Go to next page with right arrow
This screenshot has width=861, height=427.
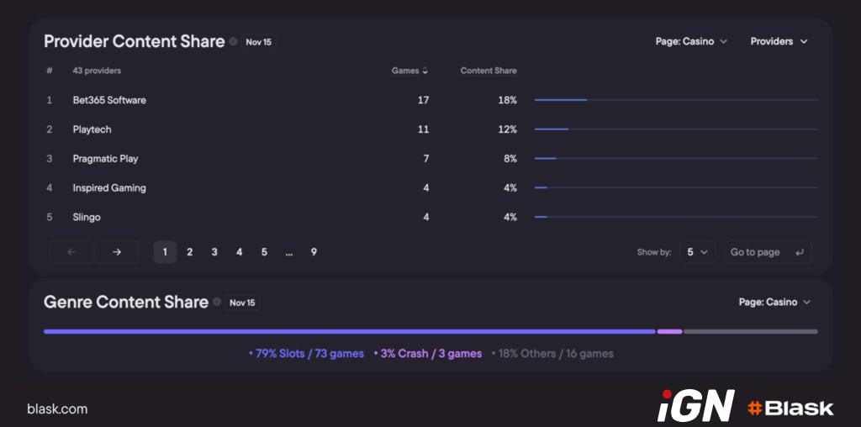coord(116,252)
